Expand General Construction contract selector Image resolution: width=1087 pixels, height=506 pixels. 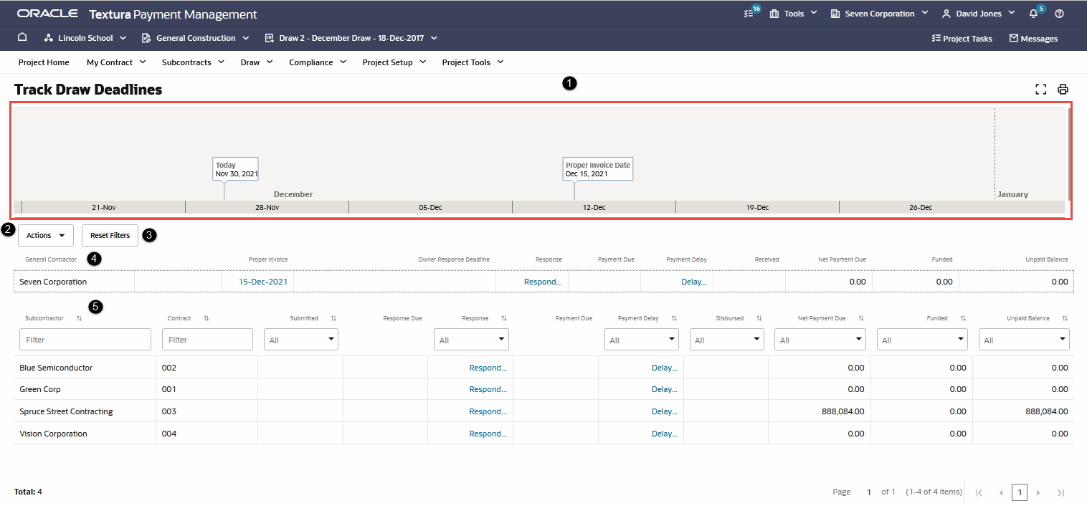click(x=196, y=38)
